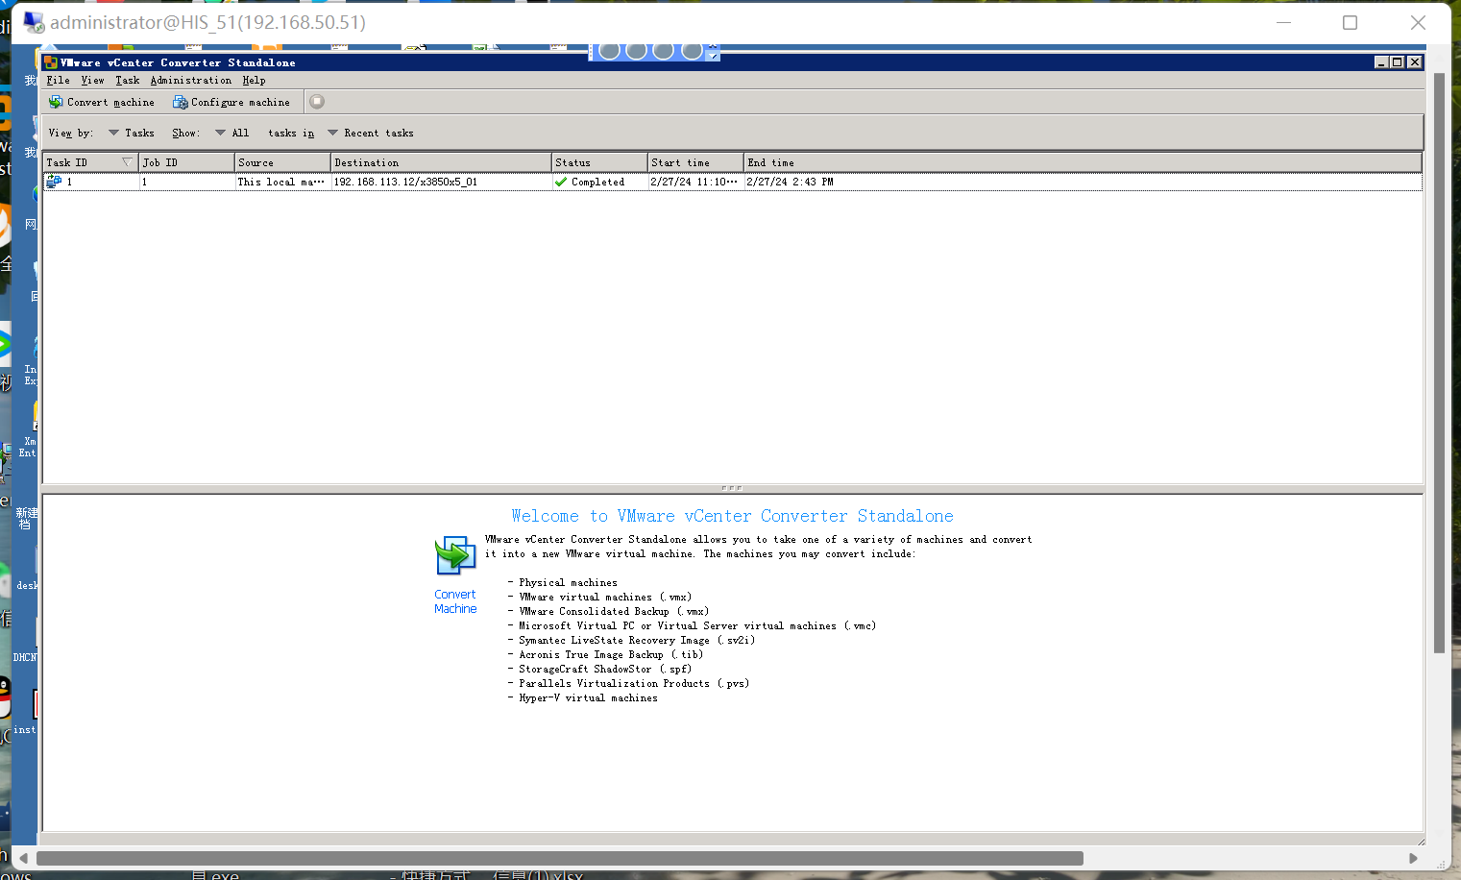Open the File menu
The height and width of the screenshot is (880, 1461).
click(x=59, y=81)
